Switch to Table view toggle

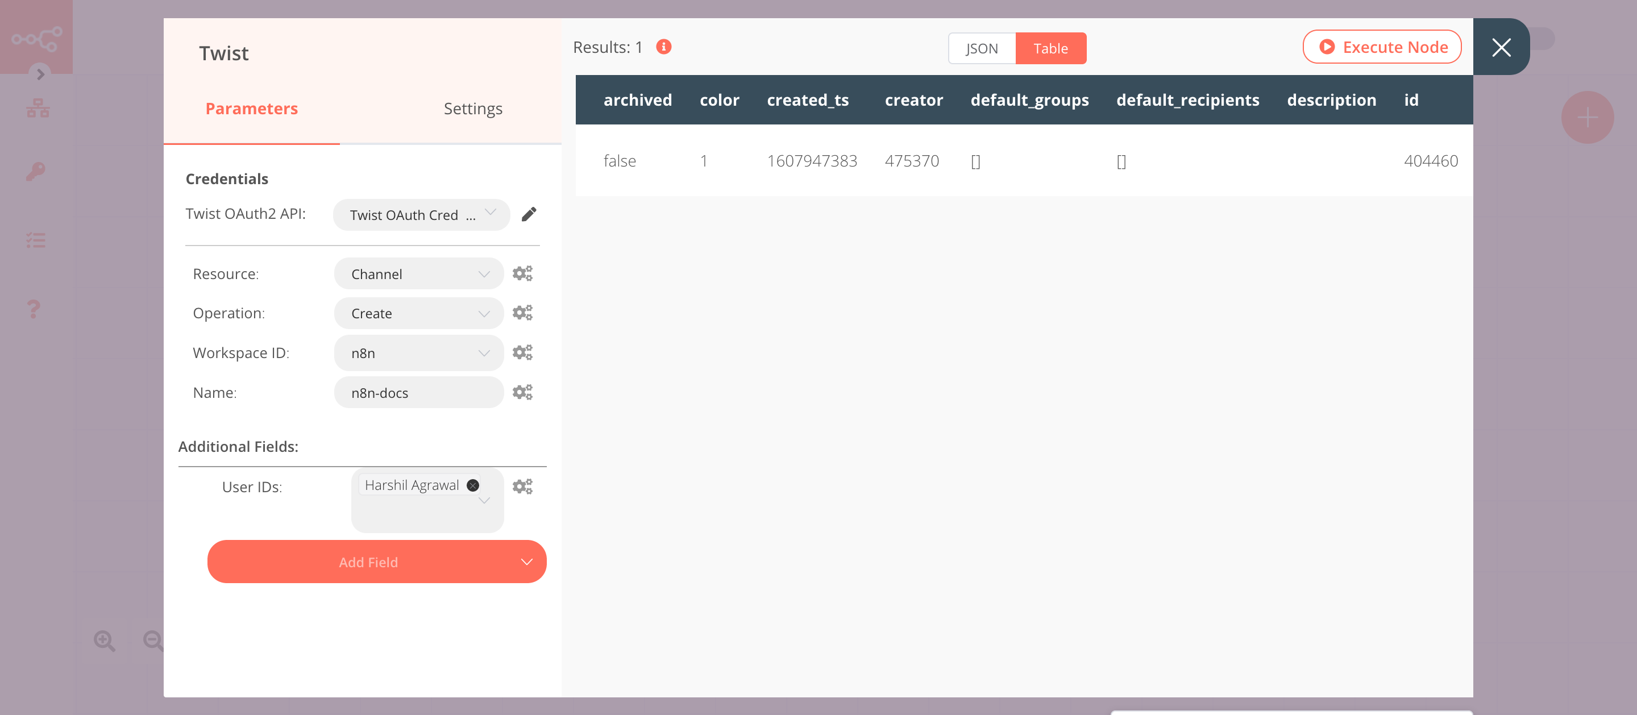pyautogui.click(x=1049, y=48)
